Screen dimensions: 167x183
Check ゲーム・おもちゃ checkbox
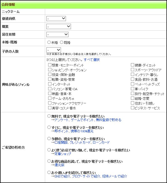pyautogui.click(x=50, y=98)
